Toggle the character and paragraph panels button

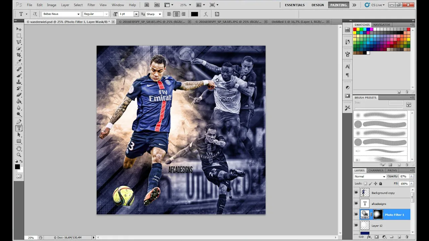point(217,14)
